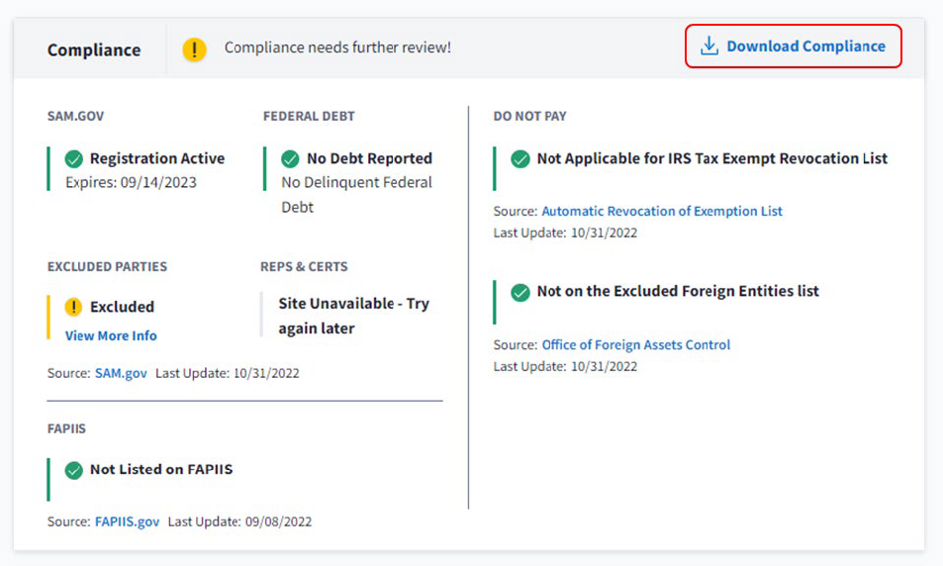Open Automatic Revocation of Exemption List link
This screenshot has width=943, height=566.
point(662,211)
